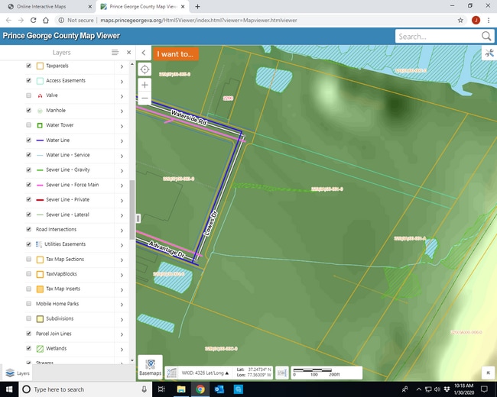The height and width of the screenshot is (397, 497).
Task: Click into the map Search field
Action: click(437, 36)
